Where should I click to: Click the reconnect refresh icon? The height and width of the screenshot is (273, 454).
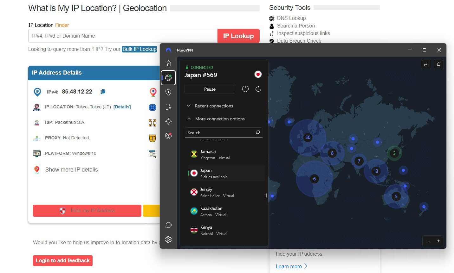tap(258, 89)
